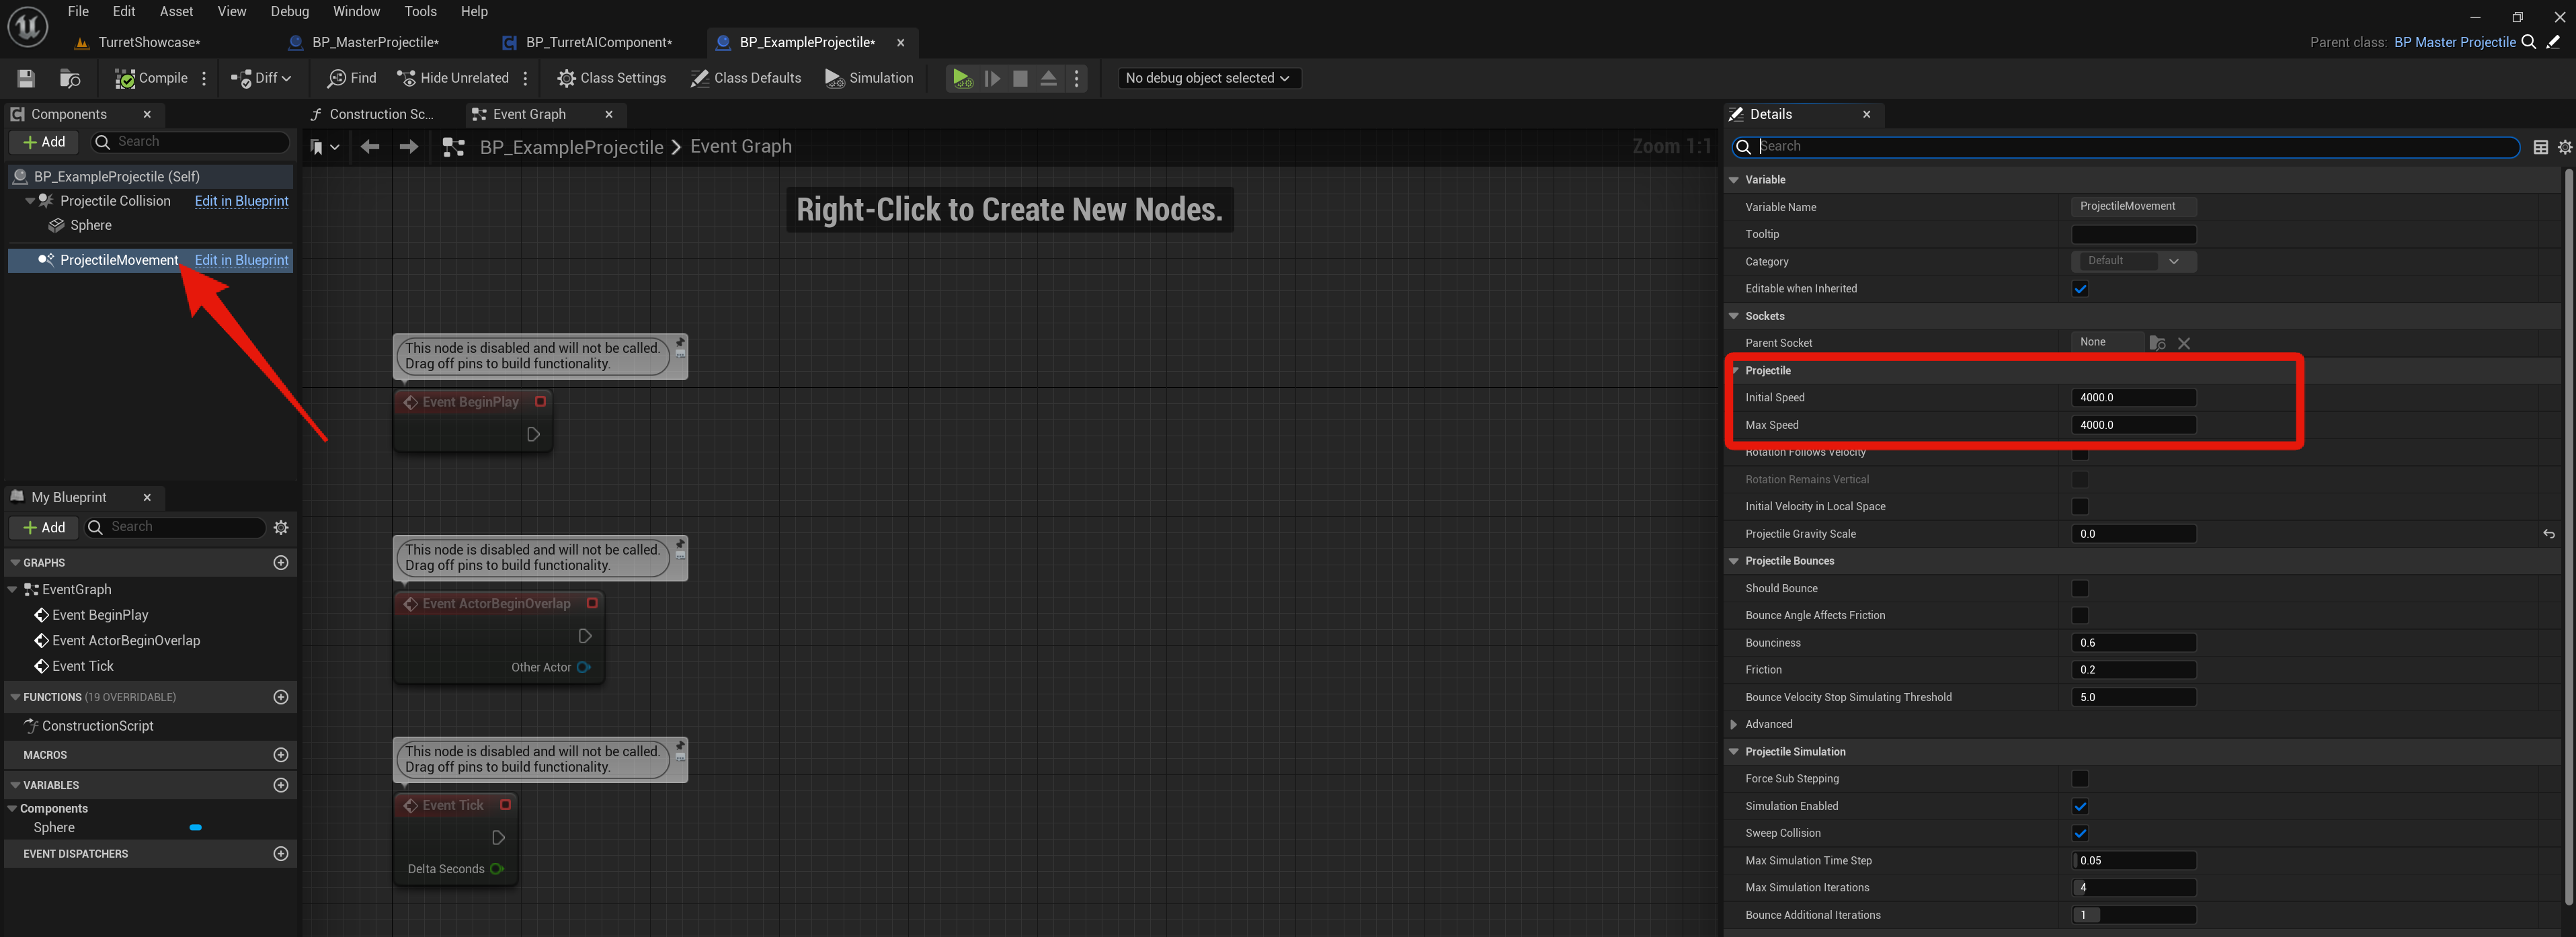
Task: Add a new variable with the plus icon
Action: pyautogui.click(x=281, y=785)
